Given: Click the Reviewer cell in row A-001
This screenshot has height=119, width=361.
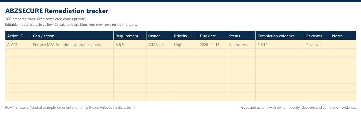Looking at the screenshot, I should pos(317,45).
